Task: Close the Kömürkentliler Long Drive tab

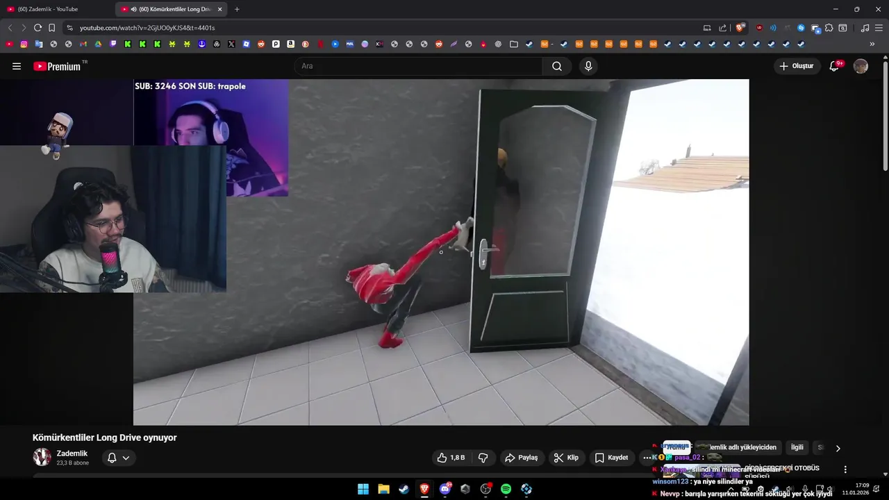Action: 219,9
